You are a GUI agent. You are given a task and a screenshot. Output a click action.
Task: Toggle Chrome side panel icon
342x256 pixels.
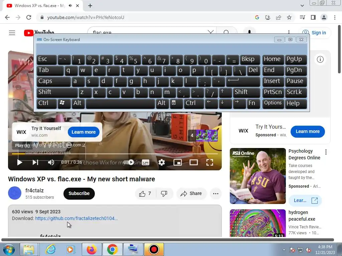[x=313, y=17]
